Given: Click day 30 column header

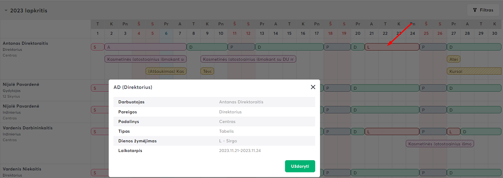Looking at the screenshot, I should point(495,33).
